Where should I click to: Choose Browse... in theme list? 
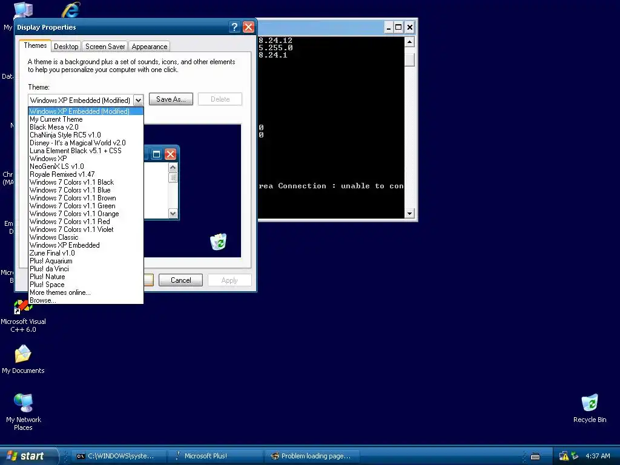pos(86,300)
